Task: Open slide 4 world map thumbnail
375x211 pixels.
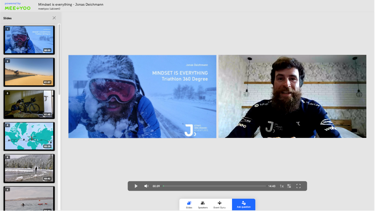Action: point(29,136)
